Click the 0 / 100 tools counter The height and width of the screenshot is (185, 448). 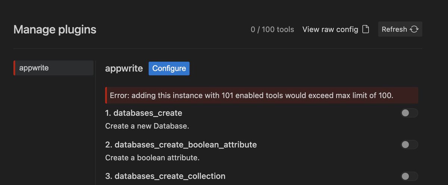[273, 29]
